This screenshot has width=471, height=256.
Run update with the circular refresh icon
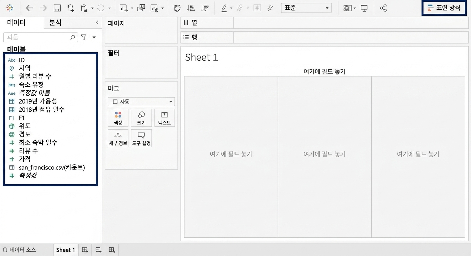pos(101,8)
